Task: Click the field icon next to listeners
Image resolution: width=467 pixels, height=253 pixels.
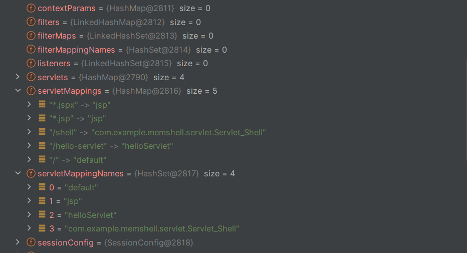Action: pyautogui.click(x=31, y=63)
